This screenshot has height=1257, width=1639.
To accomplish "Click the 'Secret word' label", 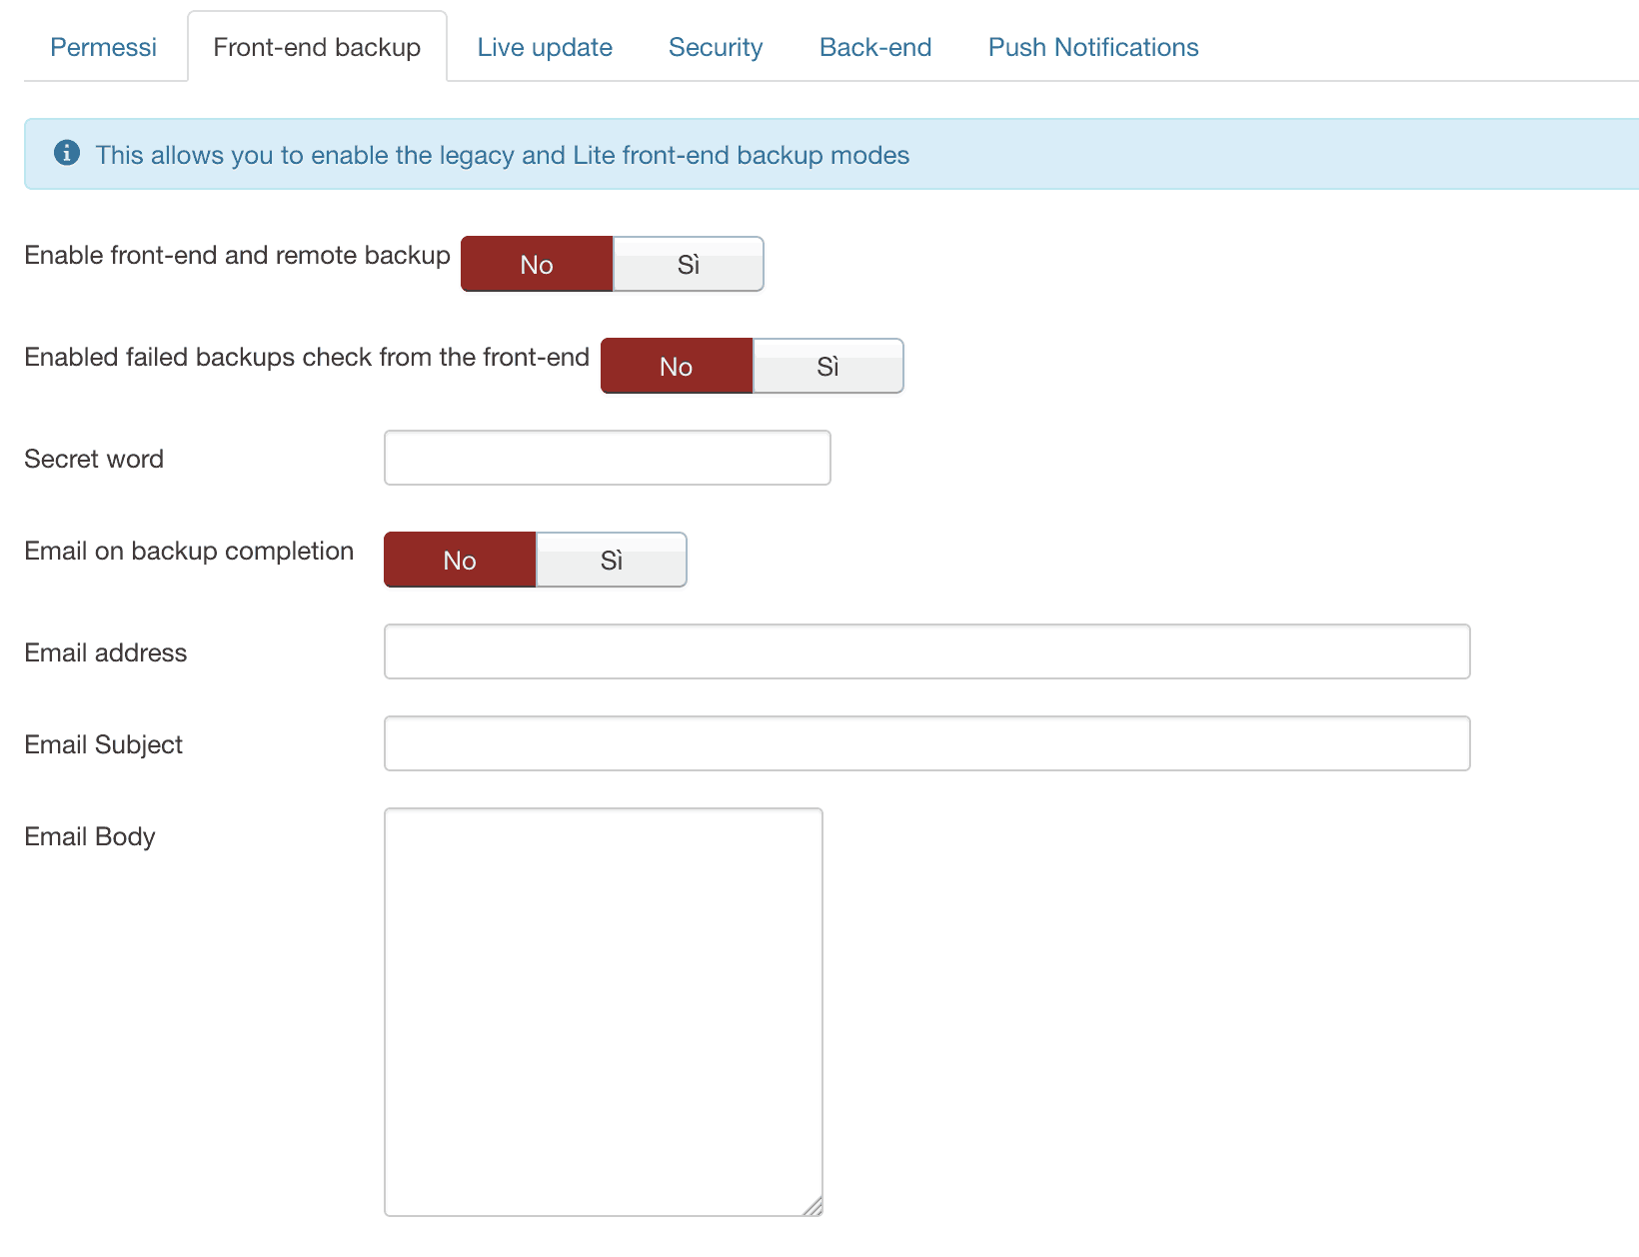I will [x=94, y=459].
